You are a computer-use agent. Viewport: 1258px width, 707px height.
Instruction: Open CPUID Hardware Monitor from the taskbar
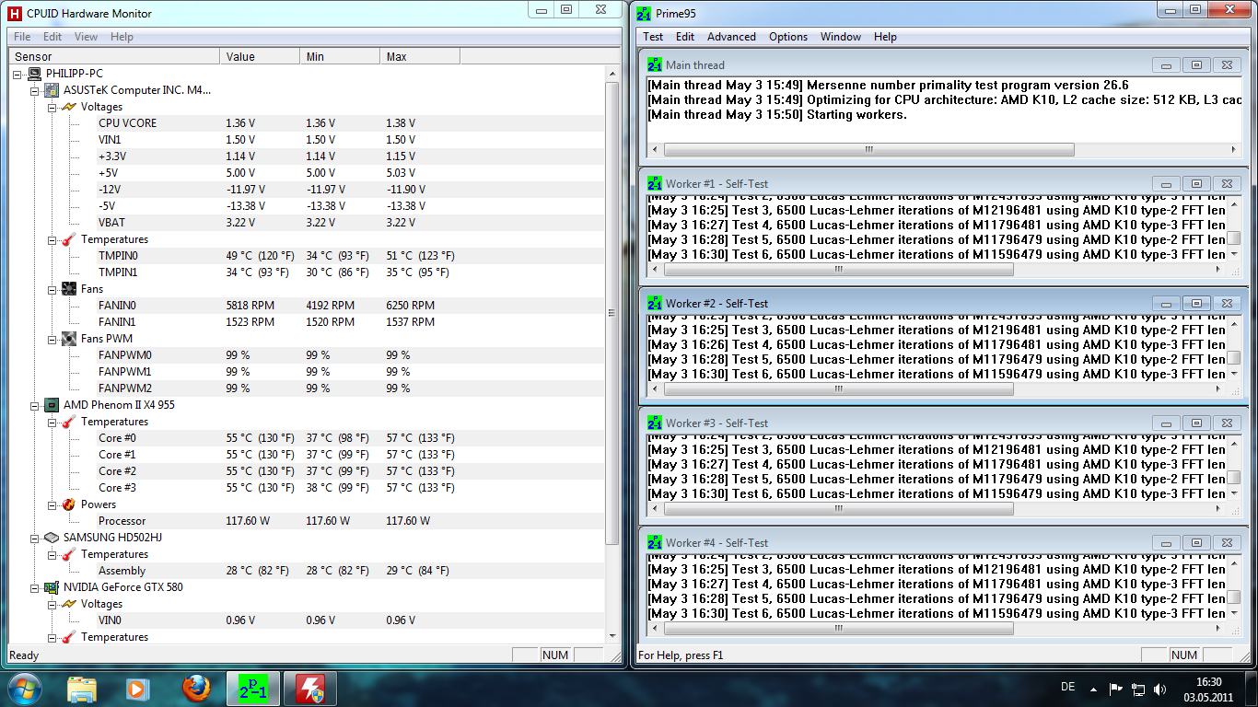[x=309, y=689]
